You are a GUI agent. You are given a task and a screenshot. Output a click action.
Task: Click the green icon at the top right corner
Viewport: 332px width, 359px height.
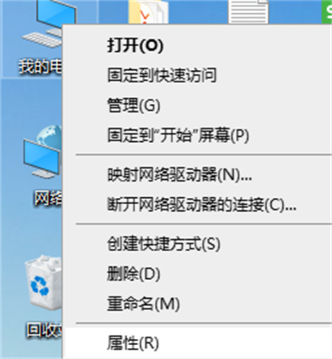click(326, 12)
